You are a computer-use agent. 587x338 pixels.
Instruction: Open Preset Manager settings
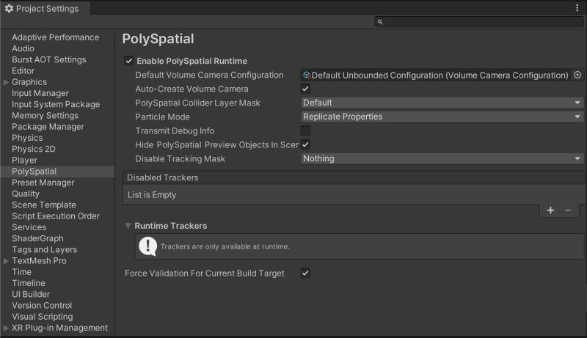43,183
